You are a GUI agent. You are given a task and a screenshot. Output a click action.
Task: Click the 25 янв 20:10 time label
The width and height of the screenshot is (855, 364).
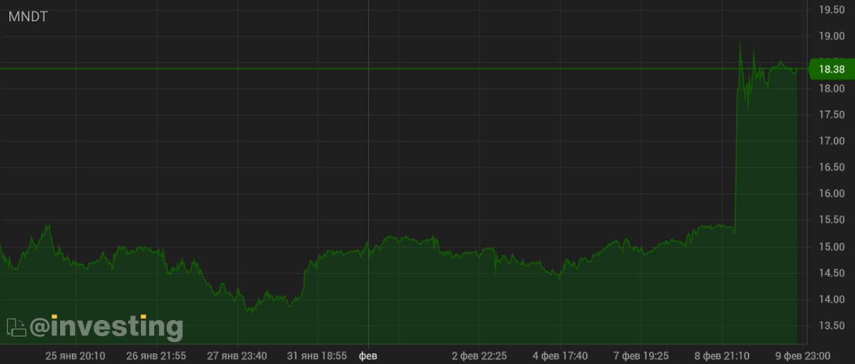tap(75, 356)
